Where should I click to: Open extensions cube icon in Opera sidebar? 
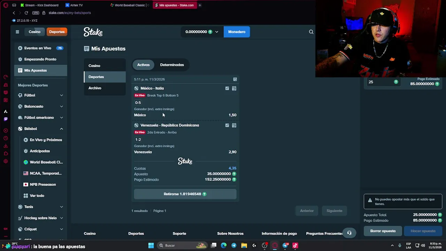(6, 153)
